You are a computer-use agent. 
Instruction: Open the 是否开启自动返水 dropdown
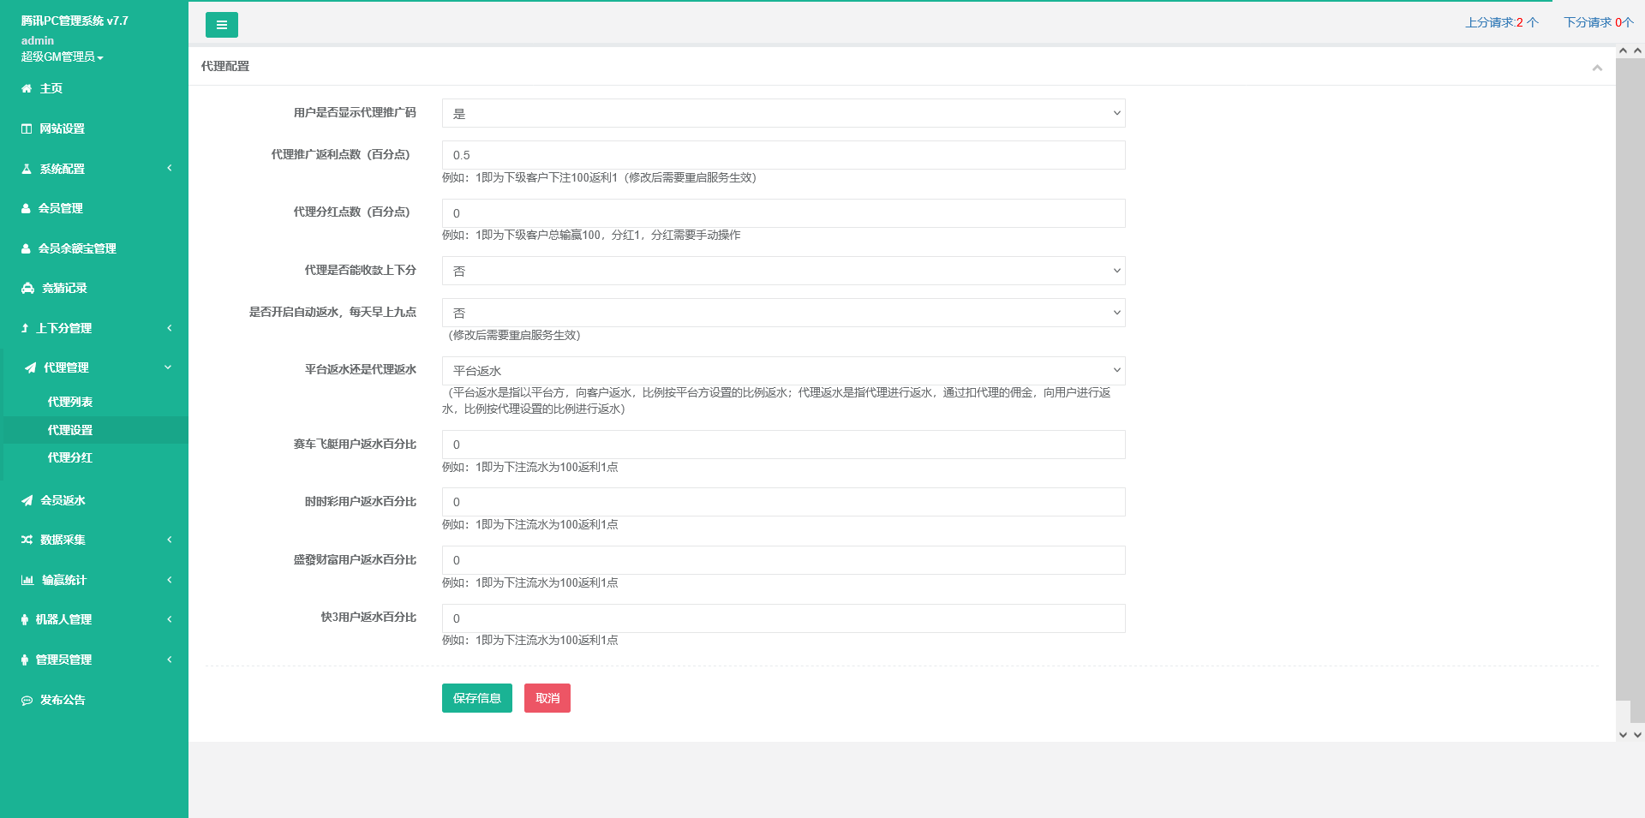783,313
